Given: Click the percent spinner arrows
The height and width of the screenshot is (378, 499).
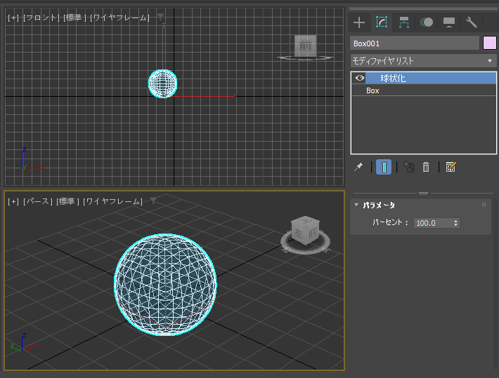Looking at the screenshot, I should point(455,223).
